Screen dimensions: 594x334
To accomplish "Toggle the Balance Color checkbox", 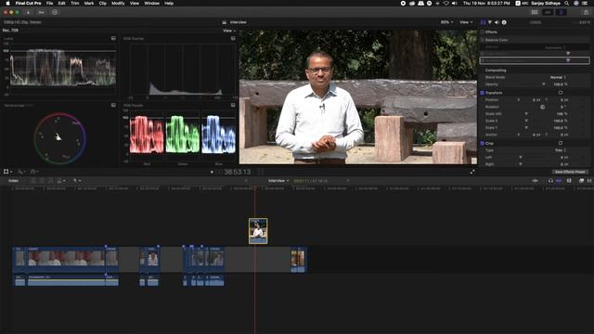I will (483, 40).
